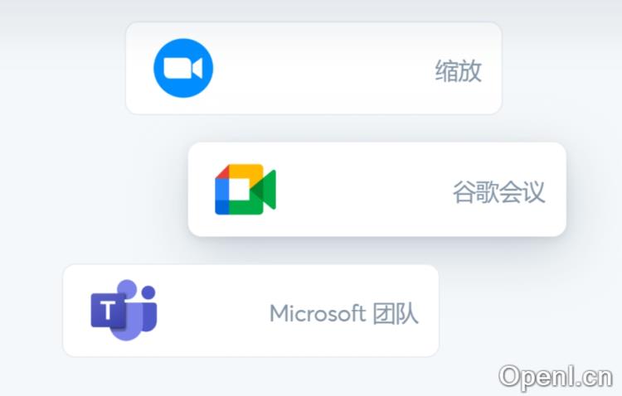This screenshot has height=396, width=622.
Task: Choose the 谷歌会议 integration card
Action: tap(377, 190)
